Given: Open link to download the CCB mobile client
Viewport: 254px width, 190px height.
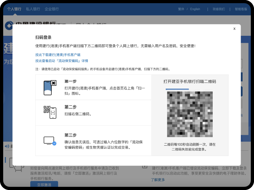Looking at the screenshot, I should click(58, 55).
